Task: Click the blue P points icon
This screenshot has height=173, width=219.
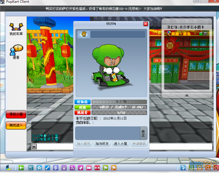Action: [x=183, y=168]
